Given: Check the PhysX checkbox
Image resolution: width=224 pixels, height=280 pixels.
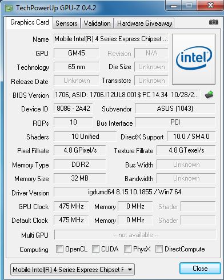Looking at the screenshot, I should pyautogui.click(x=127, y=249).
